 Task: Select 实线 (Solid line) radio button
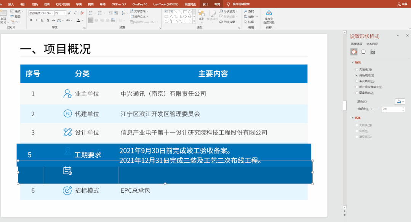click(357, 131)
